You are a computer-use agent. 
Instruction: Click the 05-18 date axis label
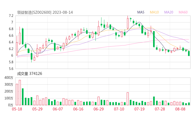[x=17, y=109]
